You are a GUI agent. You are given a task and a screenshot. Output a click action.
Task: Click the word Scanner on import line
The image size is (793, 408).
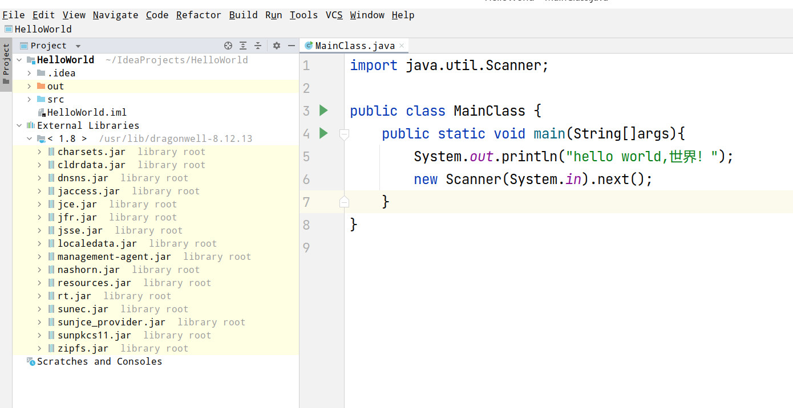click(513, 66)
